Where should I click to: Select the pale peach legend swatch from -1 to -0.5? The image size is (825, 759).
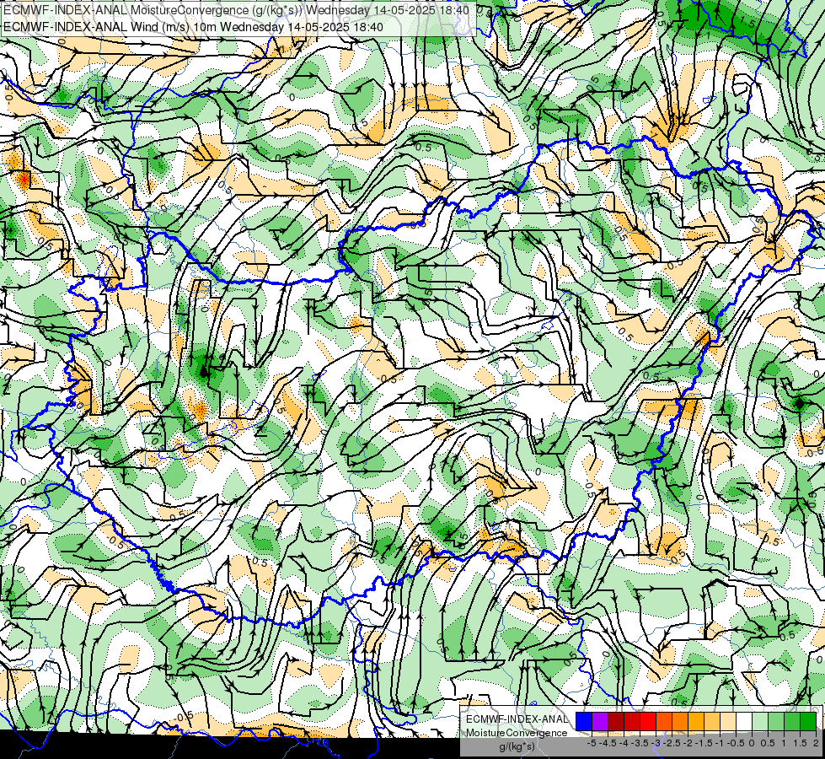tap(728, 722)
